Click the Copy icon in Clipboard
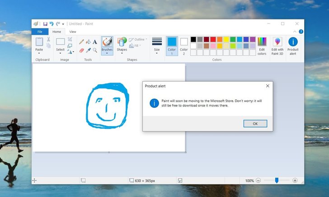The height and width of the screenshot is (197, 329). [x=48, y=46]
